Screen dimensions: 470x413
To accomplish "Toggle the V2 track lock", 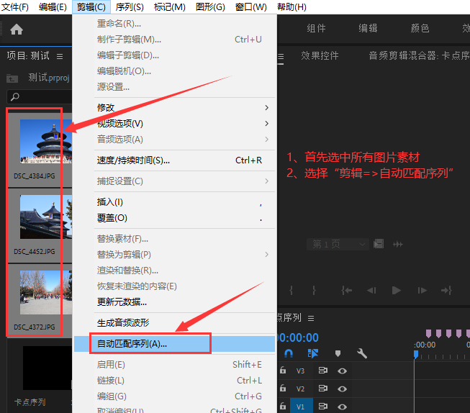I will 283,389.
